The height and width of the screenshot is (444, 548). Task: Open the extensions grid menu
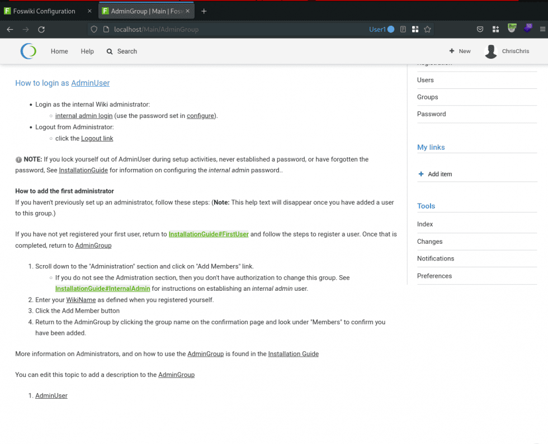coord(495,29)
